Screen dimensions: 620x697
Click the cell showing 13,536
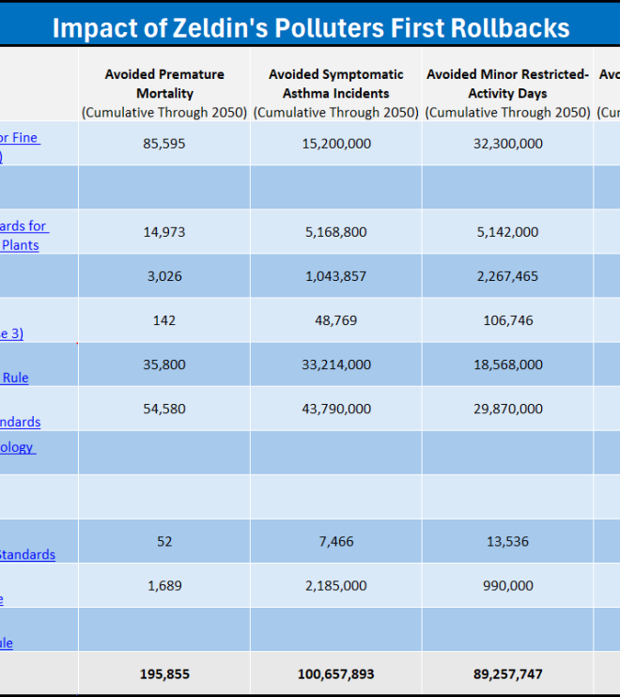click(507, 541)
